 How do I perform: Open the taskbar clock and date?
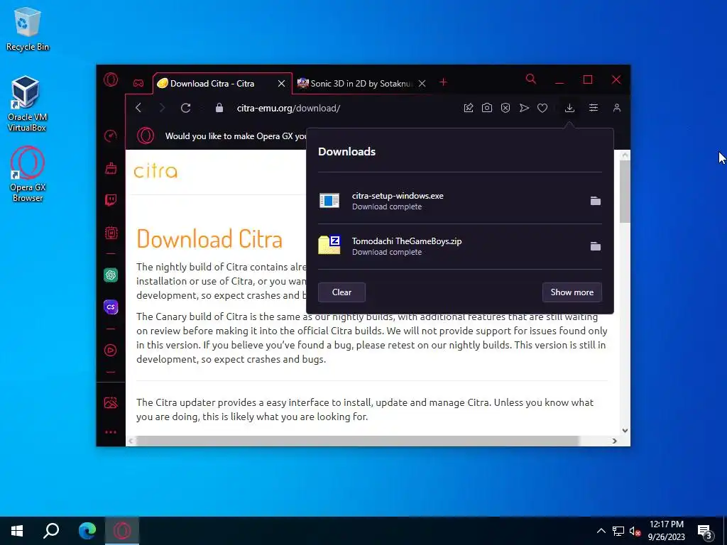[666, 531]
